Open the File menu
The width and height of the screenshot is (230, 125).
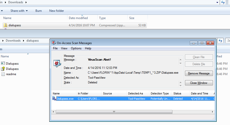pos(55,48)
